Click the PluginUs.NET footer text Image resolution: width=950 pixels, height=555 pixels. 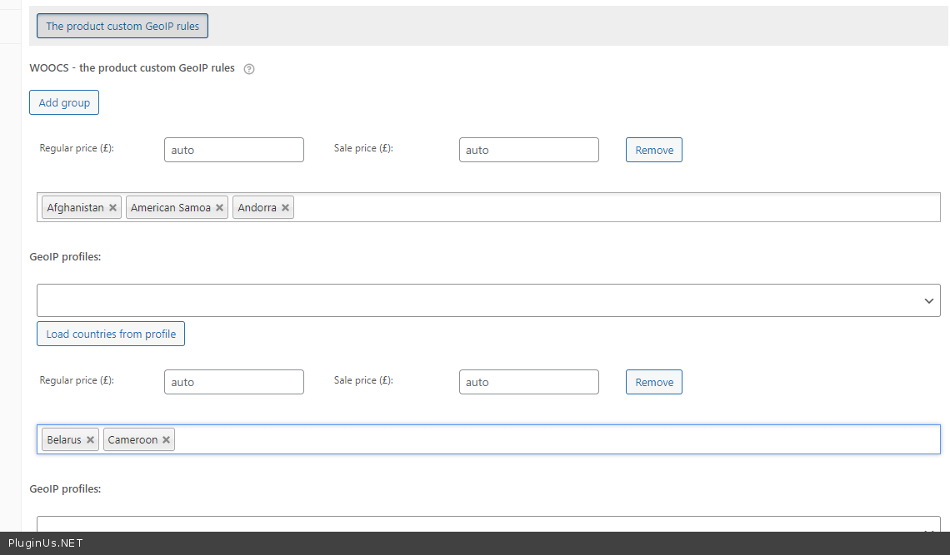[46, 543]
